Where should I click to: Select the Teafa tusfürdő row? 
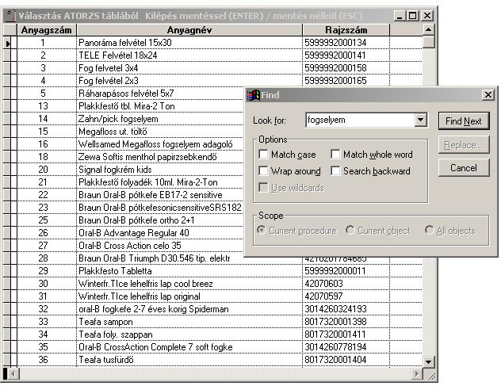point(189,360)
